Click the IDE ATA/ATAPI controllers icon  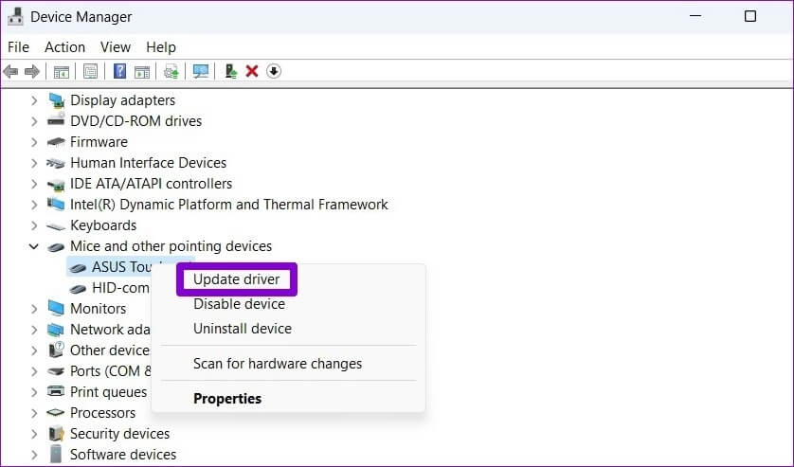tap(56, 184)
